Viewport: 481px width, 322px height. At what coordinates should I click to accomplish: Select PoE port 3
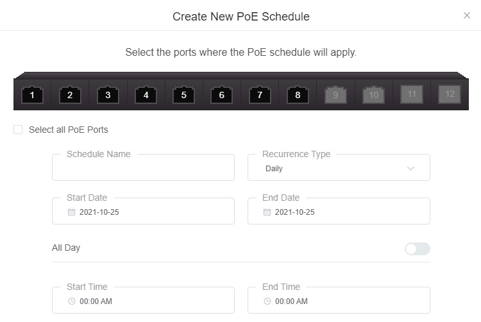(108, 95)
